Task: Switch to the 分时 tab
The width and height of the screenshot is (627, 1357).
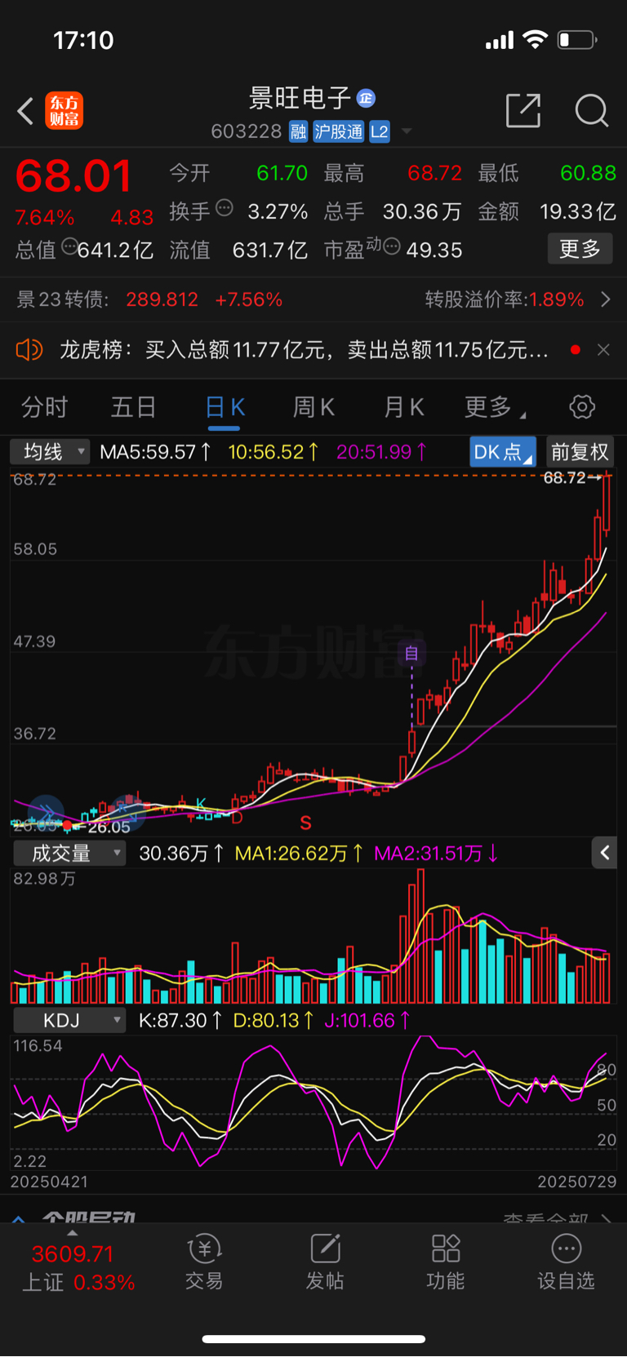Action: click(45, 407)
